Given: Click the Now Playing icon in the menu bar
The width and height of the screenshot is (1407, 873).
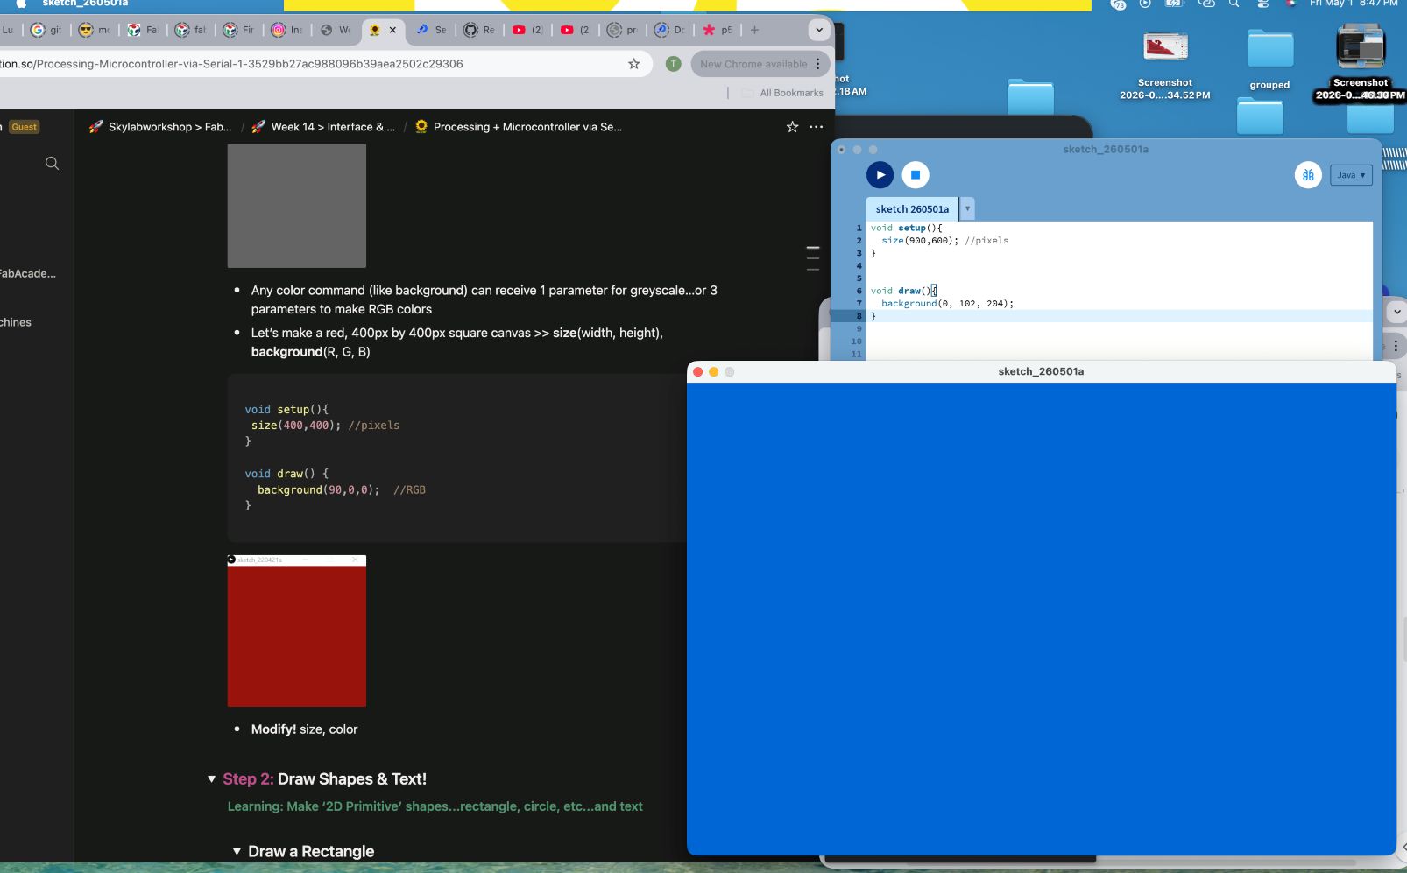Looking at the screenshot, I should [x=1145, y=4].
